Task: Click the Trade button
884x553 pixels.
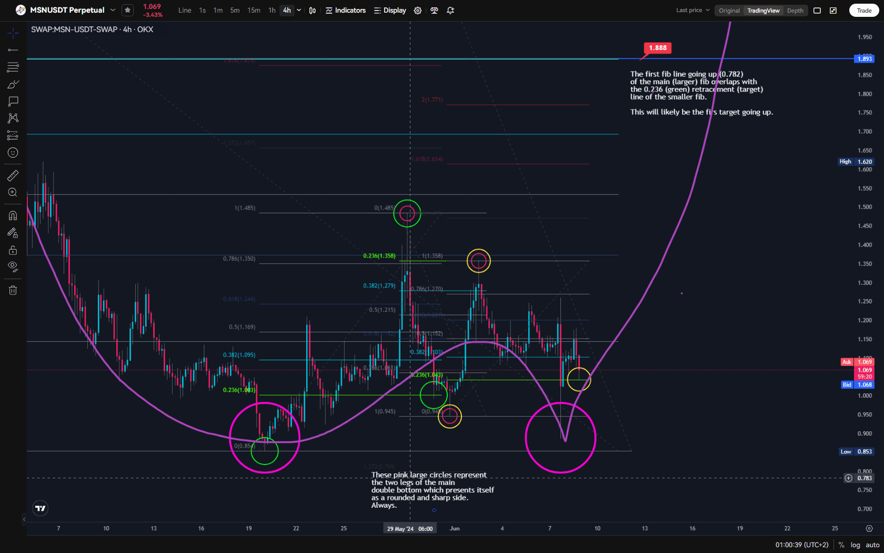Action: pyautogui.click(x=864, y=11)
